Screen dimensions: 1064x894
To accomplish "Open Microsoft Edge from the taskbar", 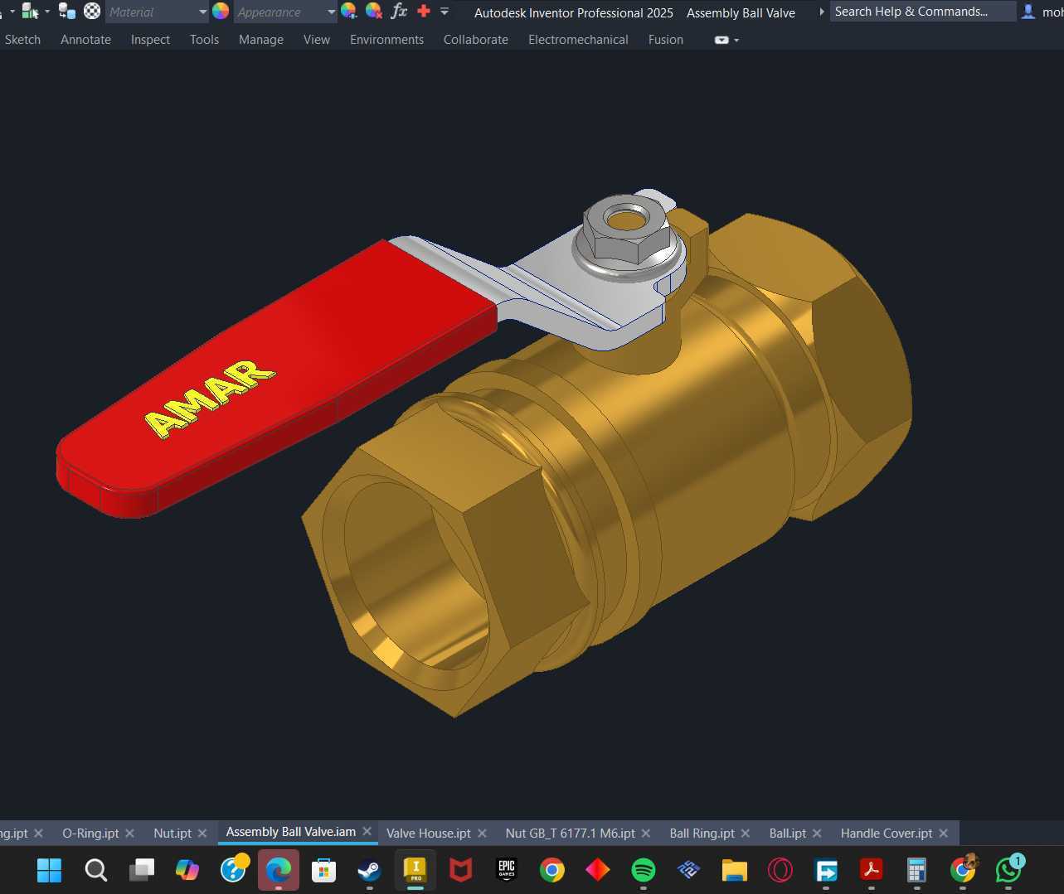I will tap(279, 870).
